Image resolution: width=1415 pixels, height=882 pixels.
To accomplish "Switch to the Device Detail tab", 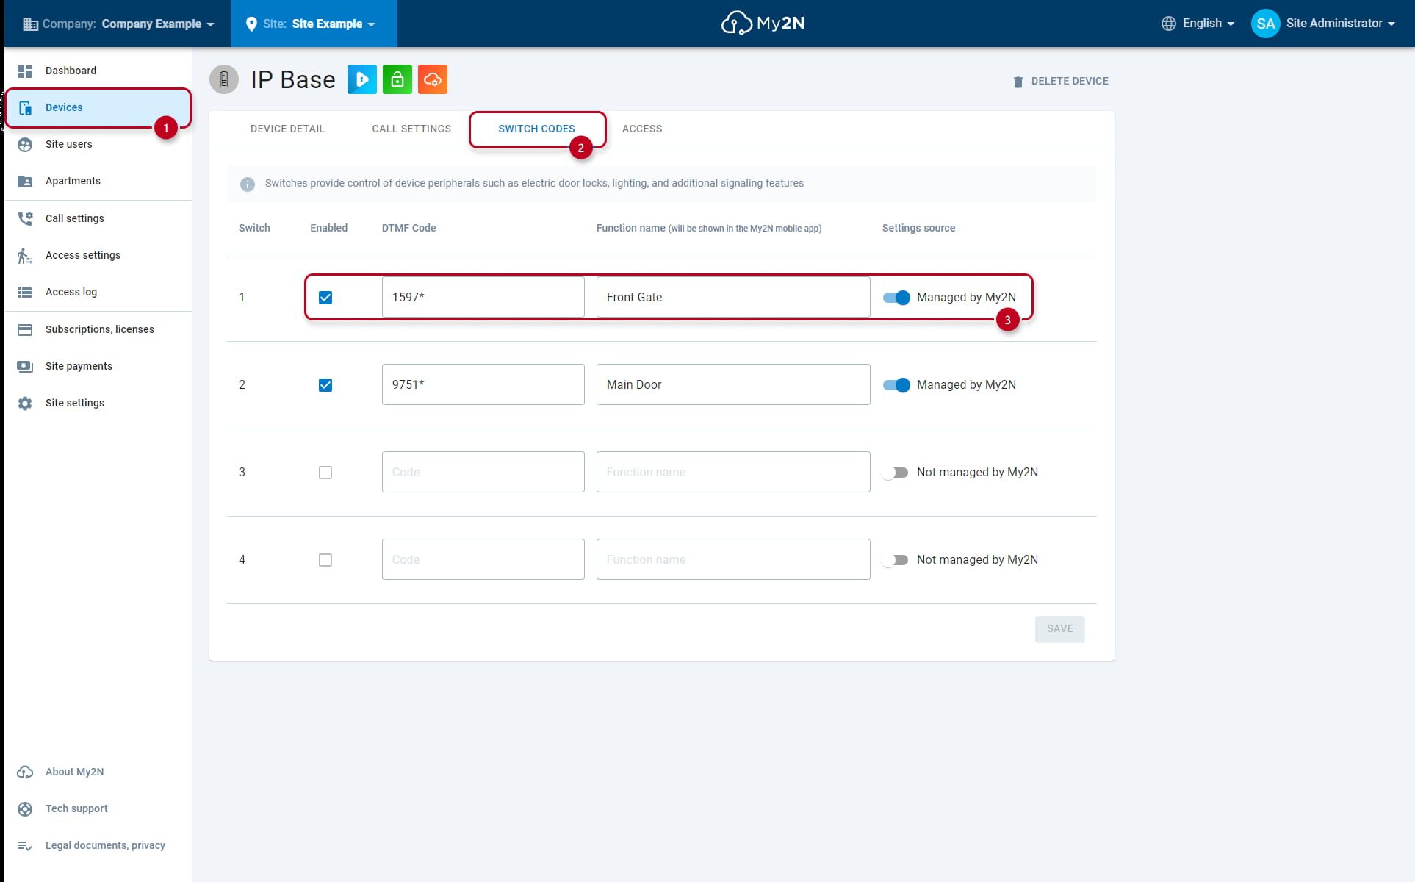I will [287, 129].
